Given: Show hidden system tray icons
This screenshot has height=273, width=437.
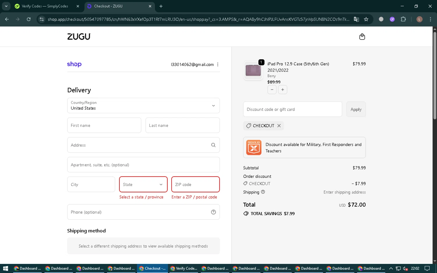Looking at the screenshot, I should tap(391, 268).
